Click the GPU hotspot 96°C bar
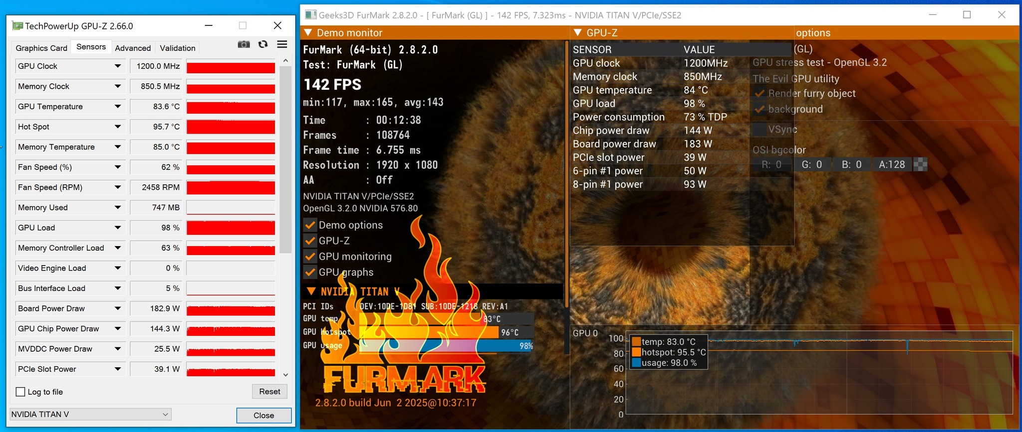Screen dimensions: 1022x432 pos(447,332)
